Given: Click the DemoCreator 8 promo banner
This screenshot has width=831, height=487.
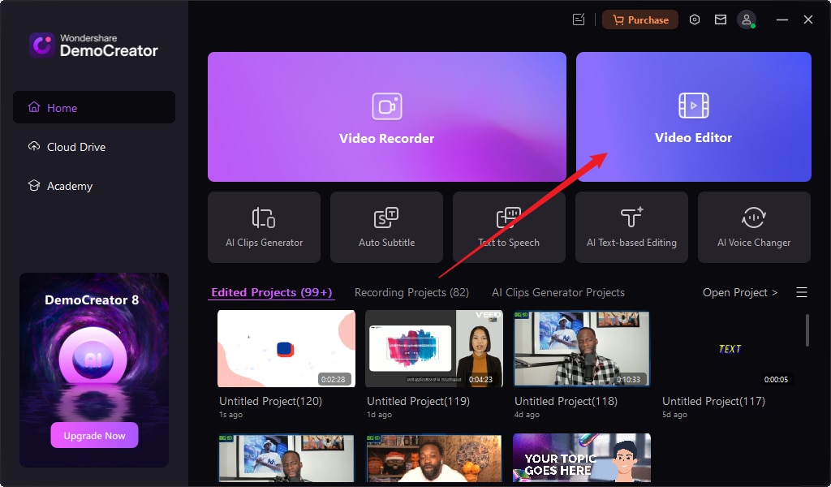Looking at the screenshot, I should 94,370.
